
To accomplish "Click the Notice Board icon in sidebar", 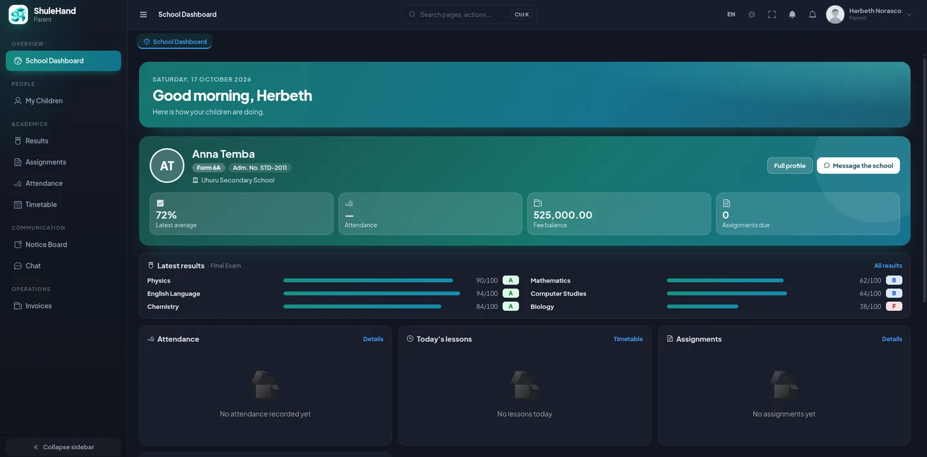I will 18,245.
